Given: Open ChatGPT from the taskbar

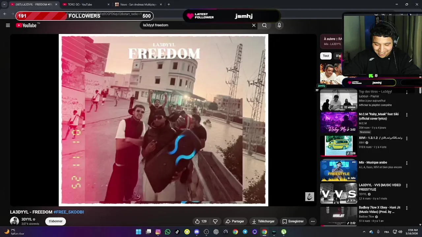Looking at the screenshot, I should click(x=216, y=232).
